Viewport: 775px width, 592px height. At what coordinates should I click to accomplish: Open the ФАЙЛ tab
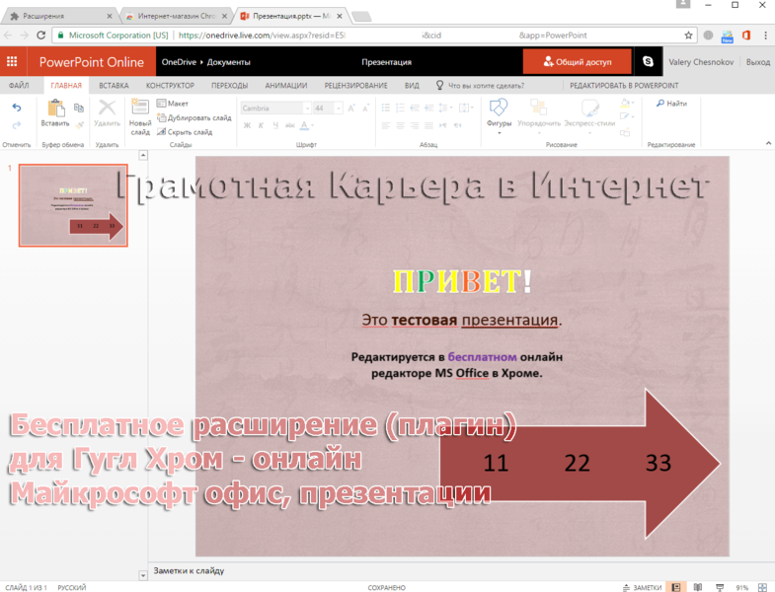tap(19, 86)
